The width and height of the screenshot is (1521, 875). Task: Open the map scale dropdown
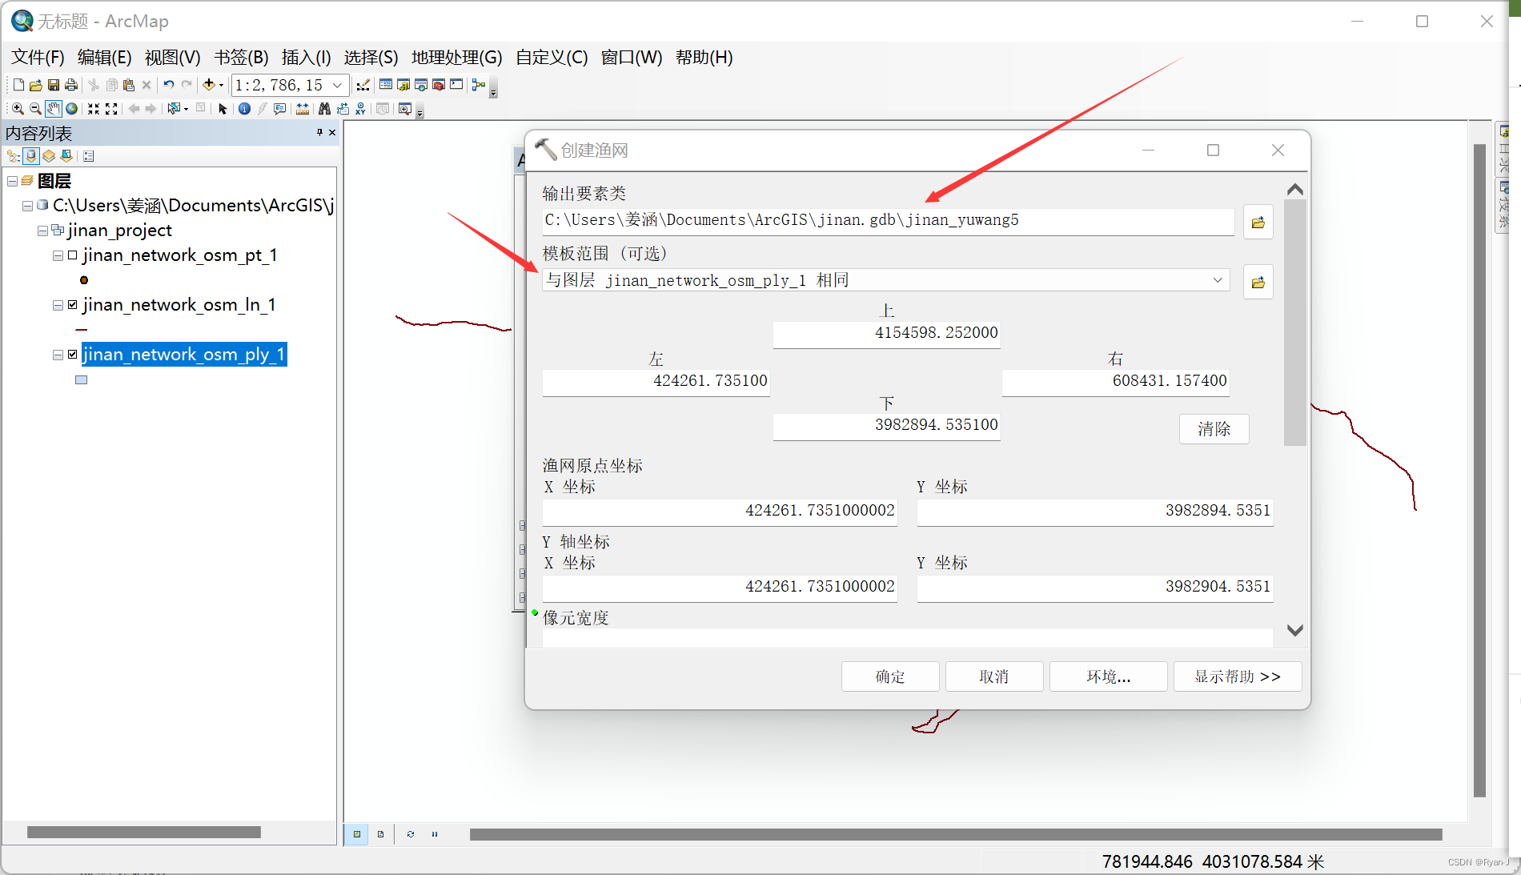point(337,85)
